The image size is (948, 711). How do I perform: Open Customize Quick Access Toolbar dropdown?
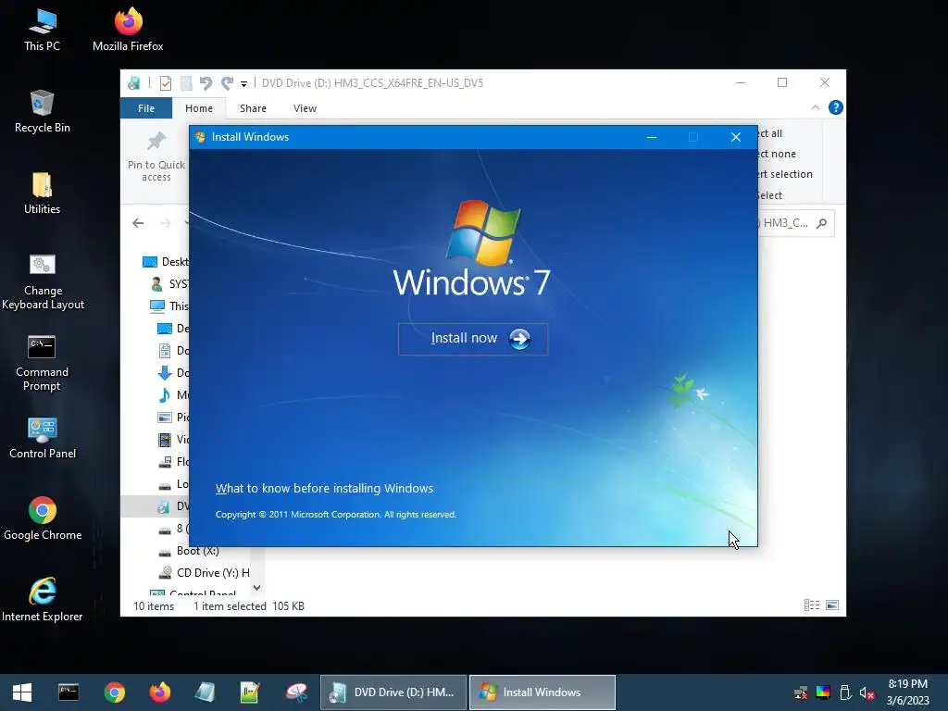[x=243, y=84]
